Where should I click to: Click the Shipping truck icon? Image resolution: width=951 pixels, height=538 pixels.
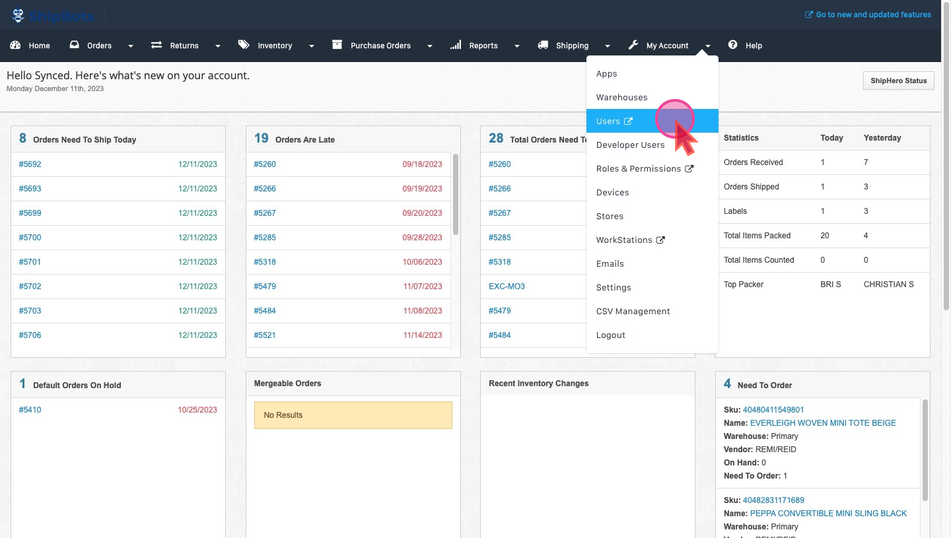(543, 45)
